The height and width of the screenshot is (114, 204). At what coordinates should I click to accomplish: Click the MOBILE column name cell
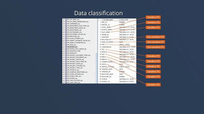click(104, 52)
